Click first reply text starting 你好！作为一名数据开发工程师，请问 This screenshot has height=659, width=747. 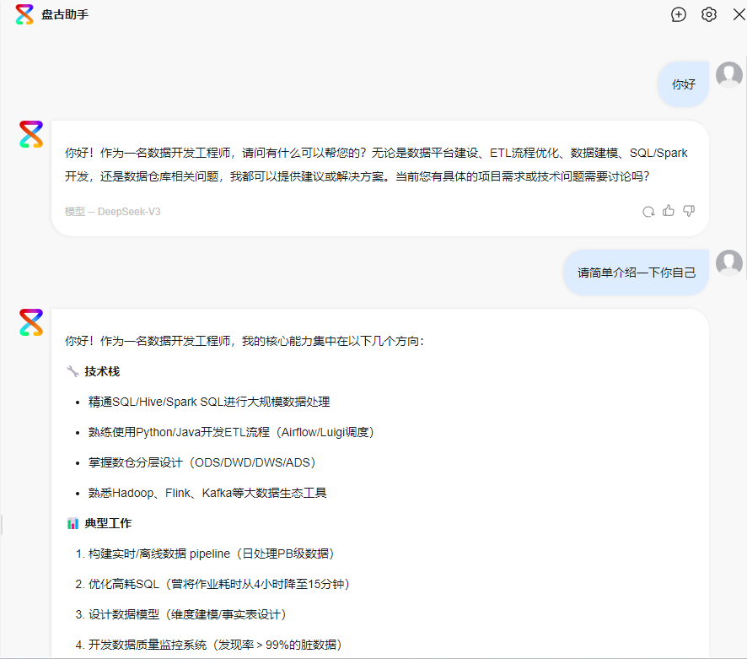376,153
